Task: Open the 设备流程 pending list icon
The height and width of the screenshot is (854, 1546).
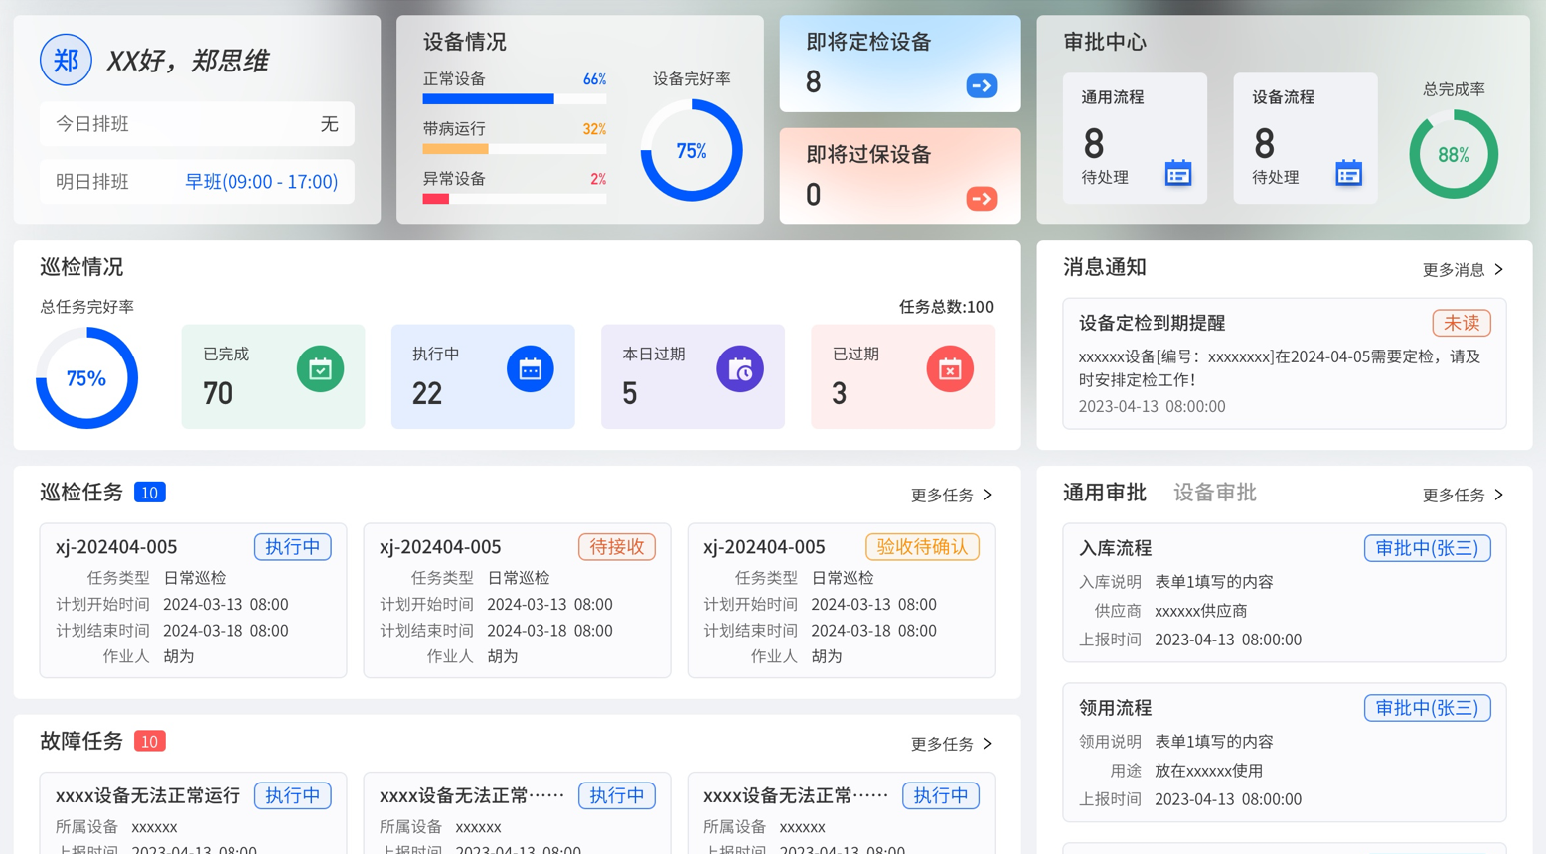Action: 1348,174
